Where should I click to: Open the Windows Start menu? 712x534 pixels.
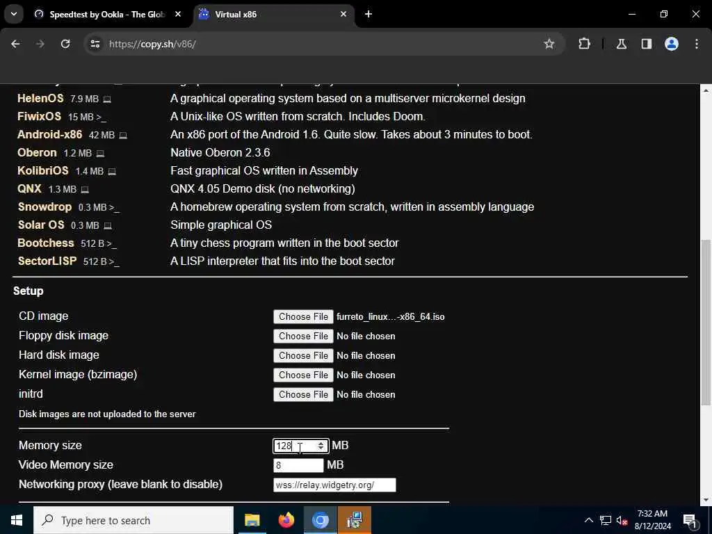click(x=17, y=520)
